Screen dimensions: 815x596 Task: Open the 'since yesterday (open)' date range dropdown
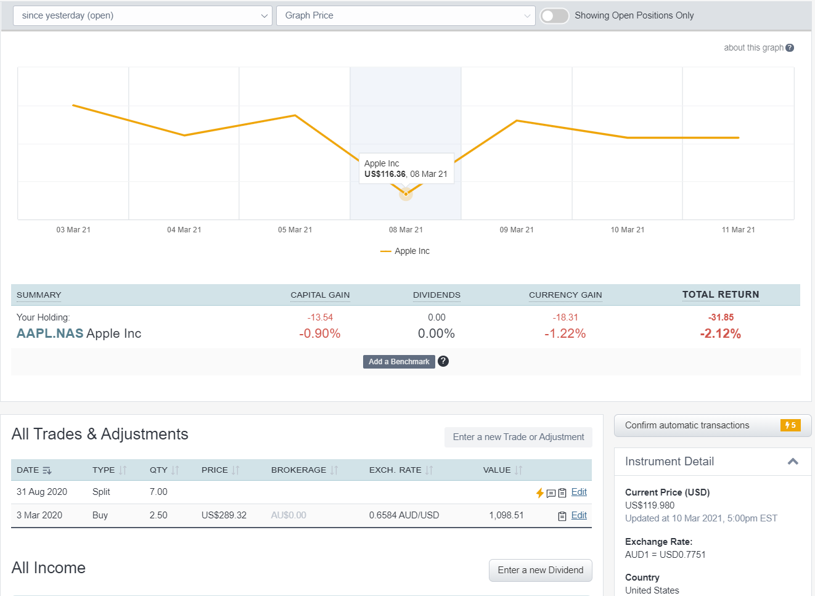(x=142, y=16)
